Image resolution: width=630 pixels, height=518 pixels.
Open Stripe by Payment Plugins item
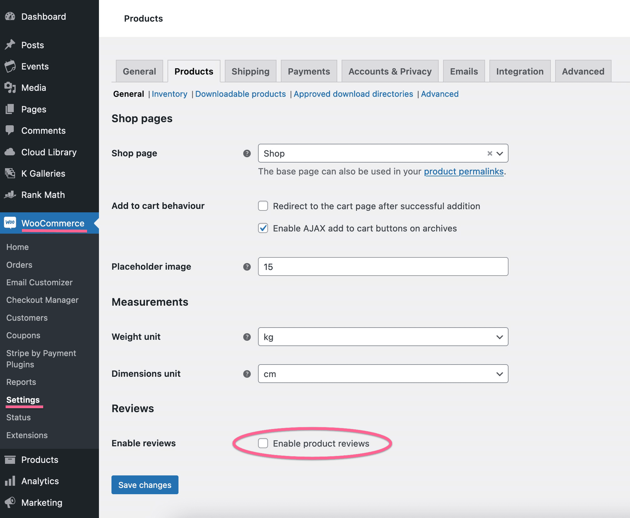(41, 359)
